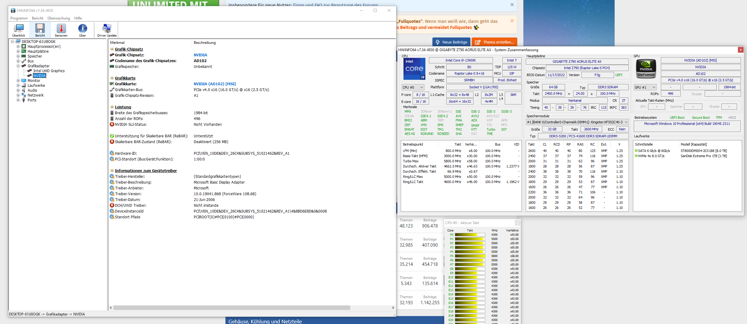
Task: Open the Überwachung menu
Action: 59,18
